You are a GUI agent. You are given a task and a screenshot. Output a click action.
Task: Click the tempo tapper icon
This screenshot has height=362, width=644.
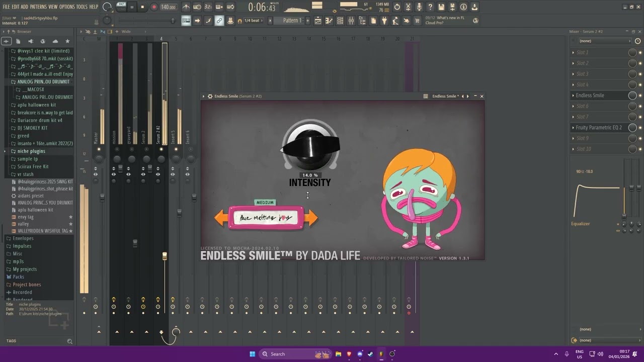point(395,21)
